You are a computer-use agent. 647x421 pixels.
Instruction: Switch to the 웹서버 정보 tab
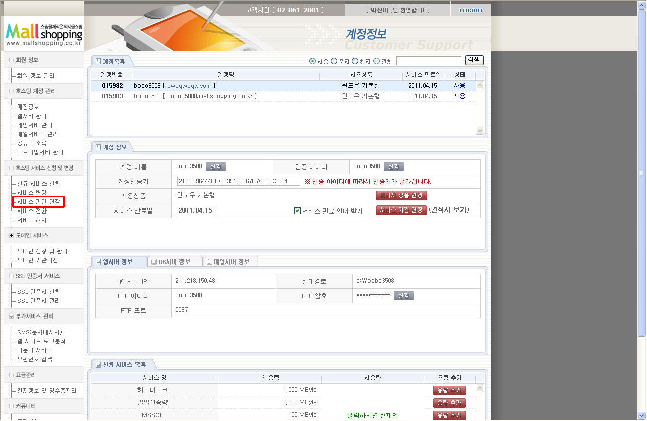[118, 261]
